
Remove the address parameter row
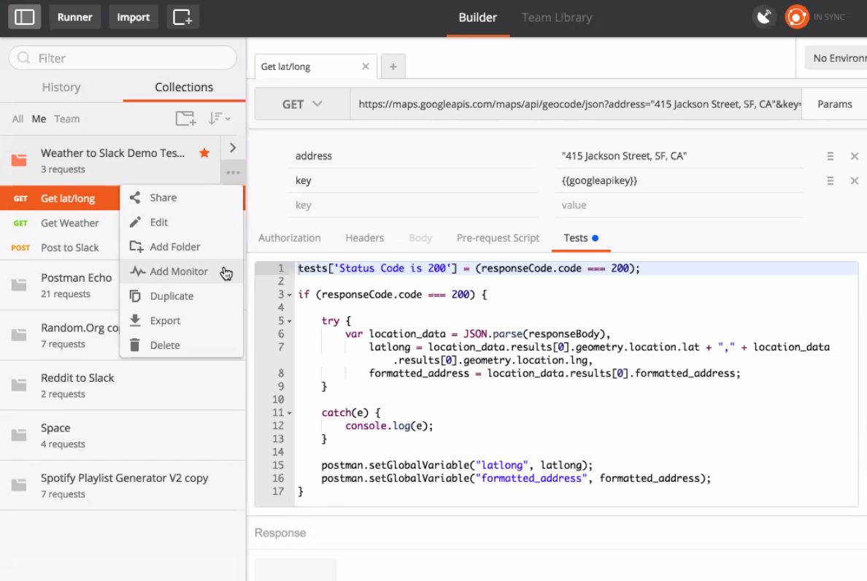click(x=855, y=156)
